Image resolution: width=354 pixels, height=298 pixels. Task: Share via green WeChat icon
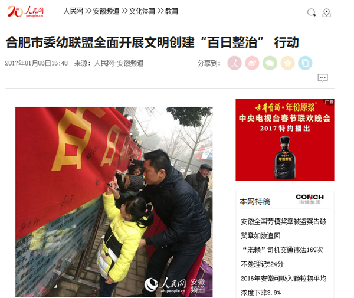(x=270, y=63)
